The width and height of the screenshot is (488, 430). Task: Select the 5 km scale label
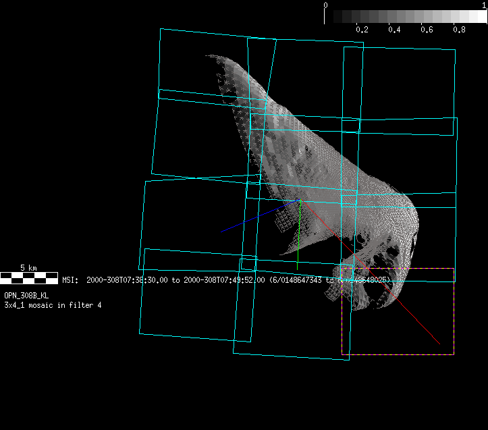tap(28, 268)
